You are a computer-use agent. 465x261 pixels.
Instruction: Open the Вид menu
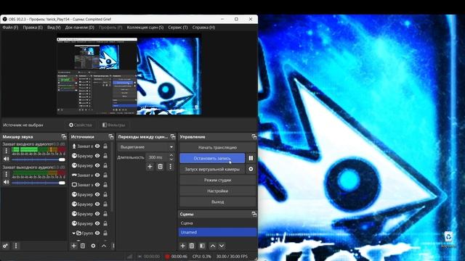pyautogui.click(x=54, y=28)
